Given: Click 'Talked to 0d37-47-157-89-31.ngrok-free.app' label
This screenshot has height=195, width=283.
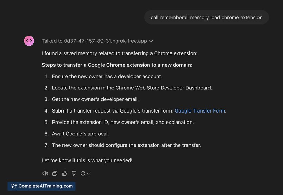Looking at the screenshot, I should point(95,41).
